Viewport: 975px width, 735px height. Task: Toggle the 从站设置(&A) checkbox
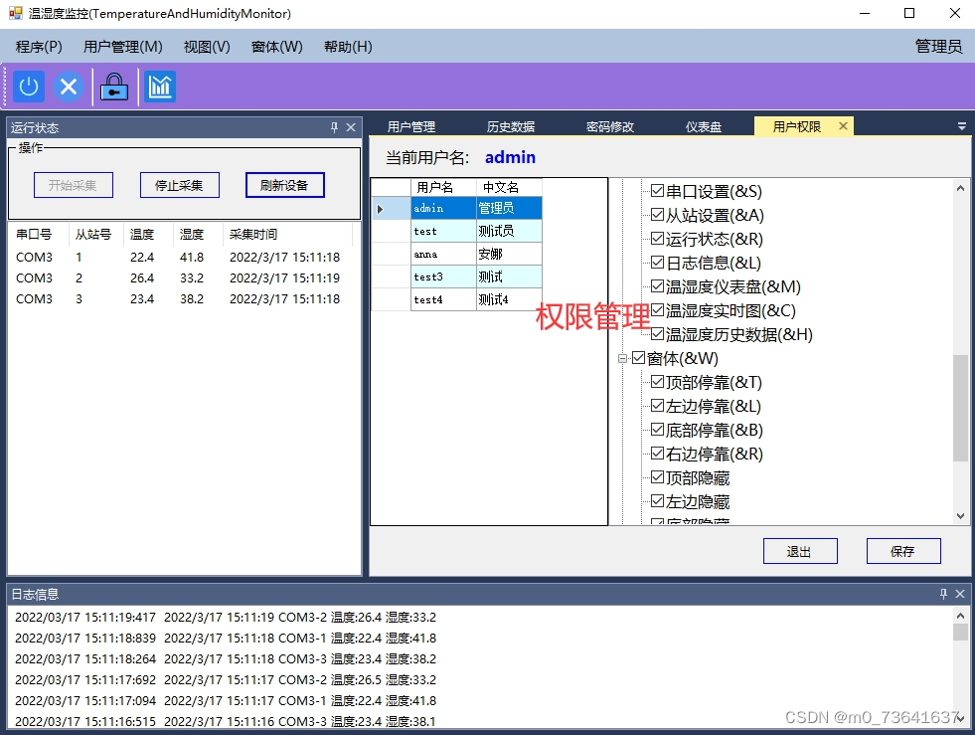(x=657, y=215)
